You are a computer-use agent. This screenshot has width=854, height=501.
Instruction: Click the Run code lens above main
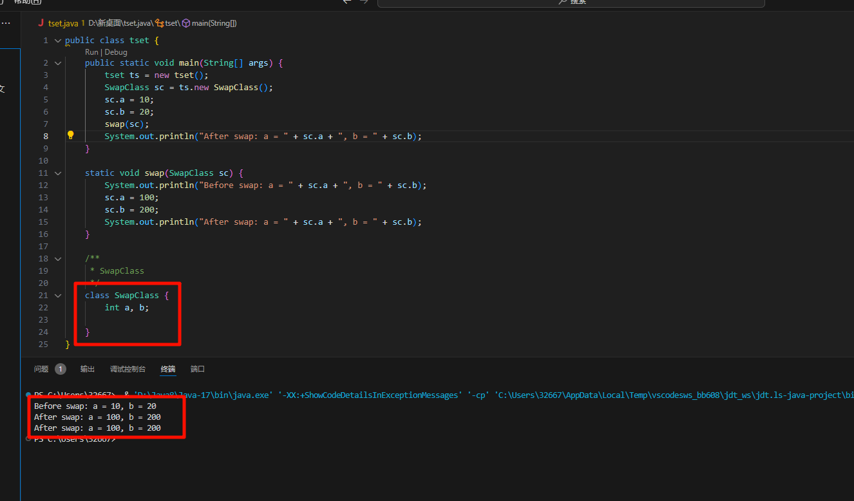pyautogui.click(x=91, y=52)
